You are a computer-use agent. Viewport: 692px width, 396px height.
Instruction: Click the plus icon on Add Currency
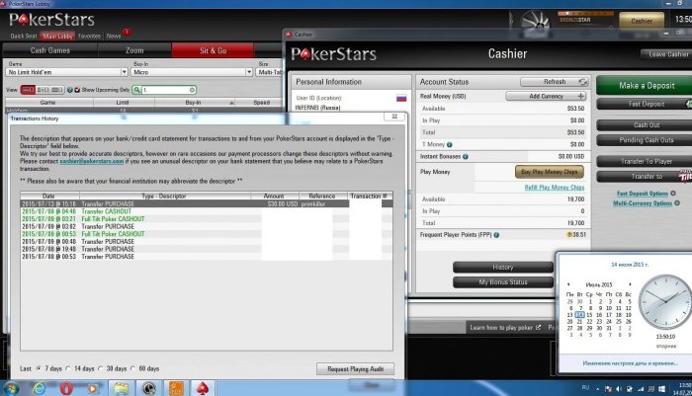(579, 96)
